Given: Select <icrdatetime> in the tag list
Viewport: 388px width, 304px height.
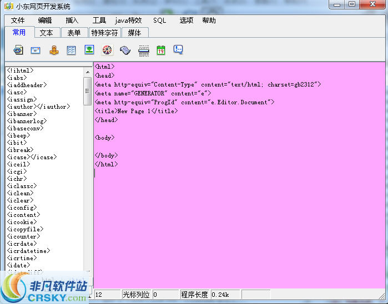Looking at the screenshot, I should pos(28,251).
